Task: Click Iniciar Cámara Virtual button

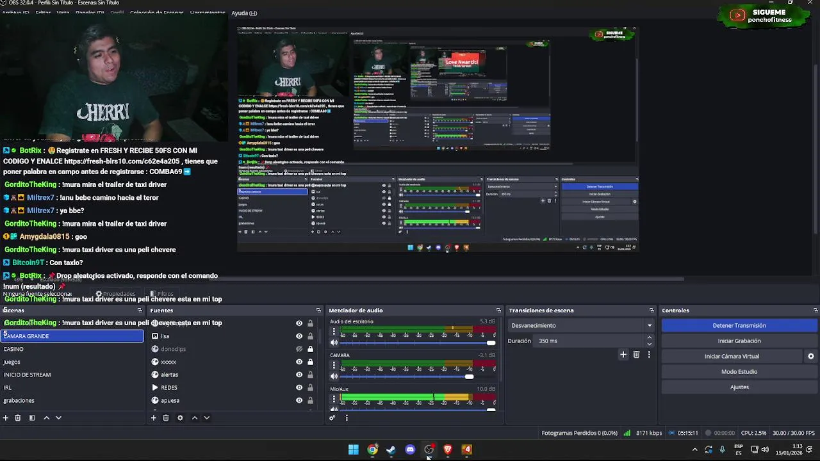Action: [732, 356]
